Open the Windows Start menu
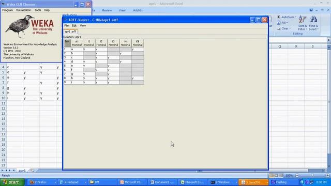 (12, 182)
